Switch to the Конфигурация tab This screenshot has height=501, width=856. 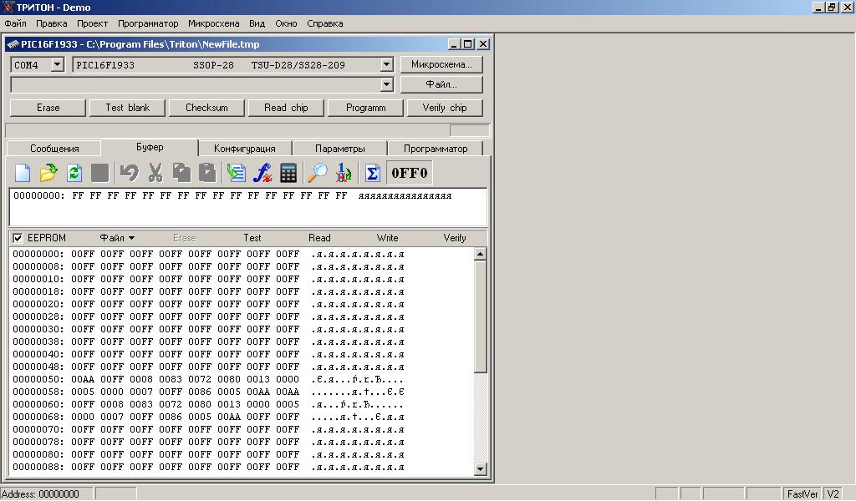pyautogui.click(x=244, y=149)
